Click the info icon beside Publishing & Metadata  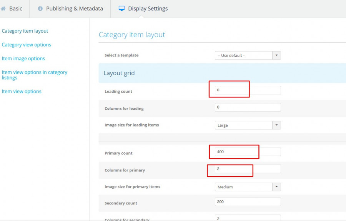40,8
